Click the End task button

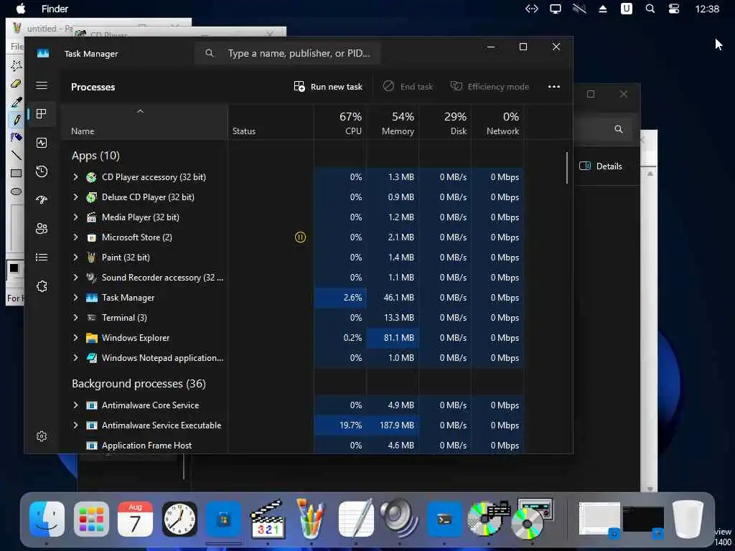(408, 87)
